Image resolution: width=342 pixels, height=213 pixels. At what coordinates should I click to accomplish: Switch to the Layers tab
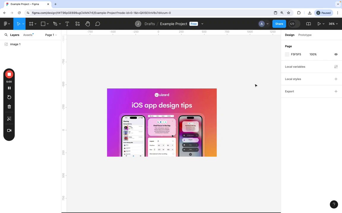tap(15, 35)
